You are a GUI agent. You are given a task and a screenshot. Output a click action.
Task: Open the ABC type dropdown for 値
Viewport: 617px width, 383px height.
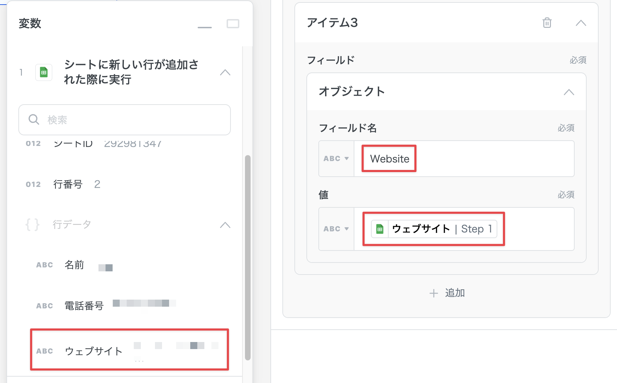336,229
